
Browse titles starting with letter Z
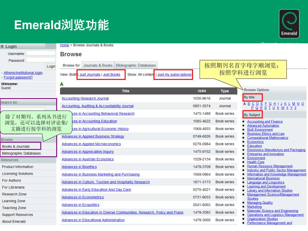click(295, 108)
